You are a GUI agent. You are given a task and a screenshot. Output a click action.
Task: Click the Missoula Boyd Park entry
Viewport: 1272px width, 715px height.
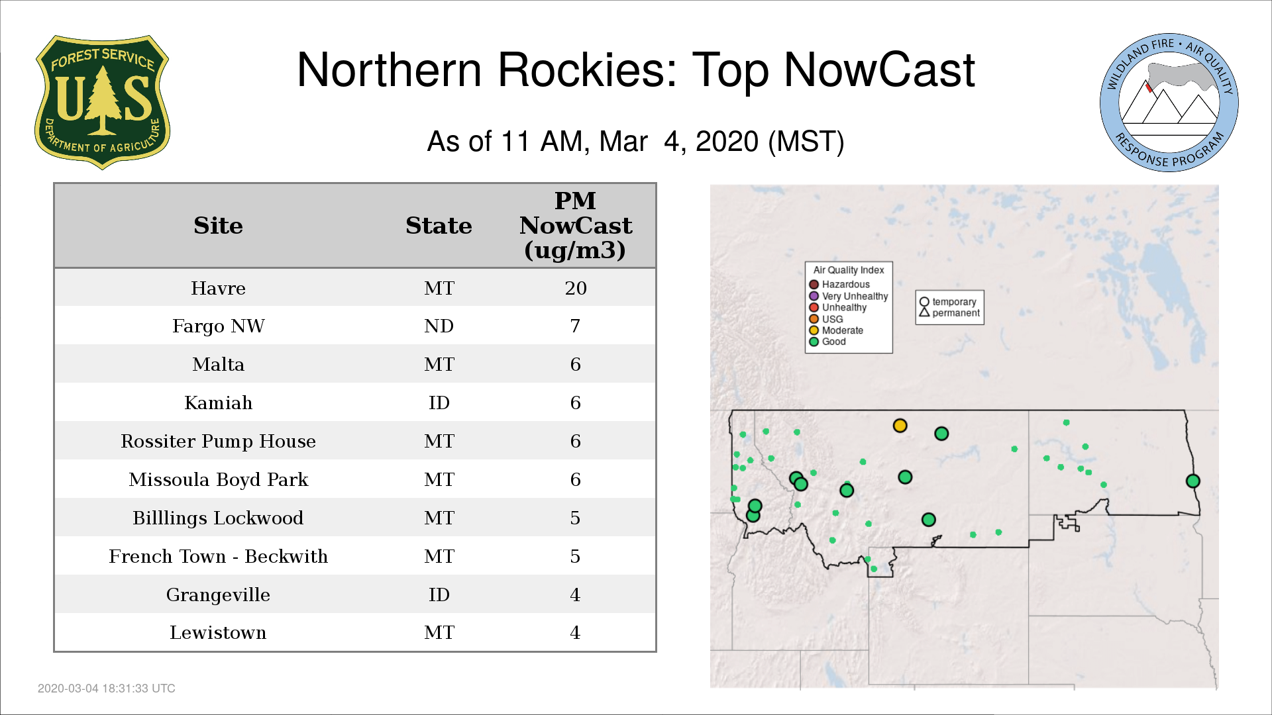(x=218, y=480)
